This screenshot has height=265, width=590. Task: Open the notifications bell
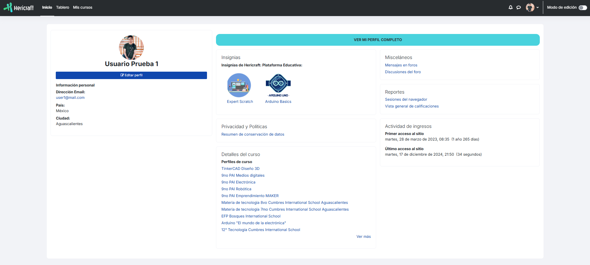point(510,7)
